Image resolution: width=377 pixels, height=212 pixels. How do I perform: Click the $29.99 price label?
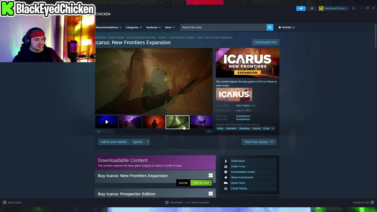coord(183,183)
